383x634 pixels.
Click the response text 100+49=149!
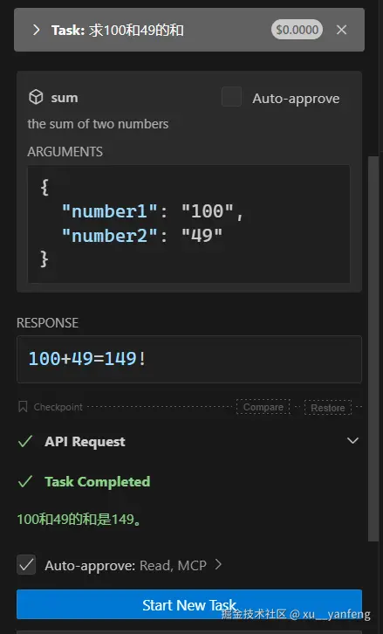click(87, 359)
